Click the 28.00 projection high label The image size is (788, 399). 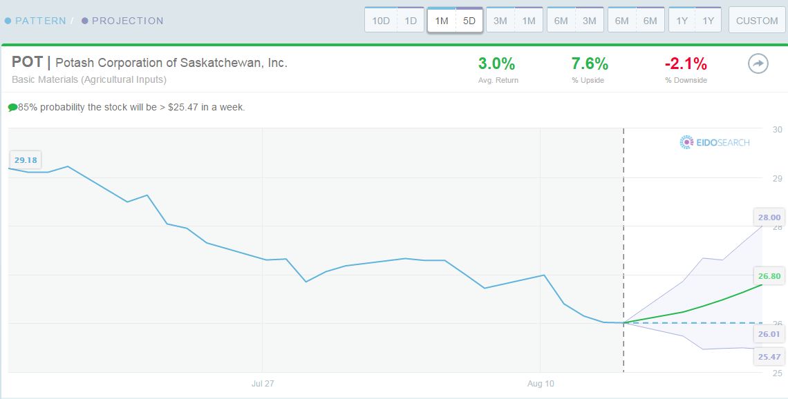(769, 218)
